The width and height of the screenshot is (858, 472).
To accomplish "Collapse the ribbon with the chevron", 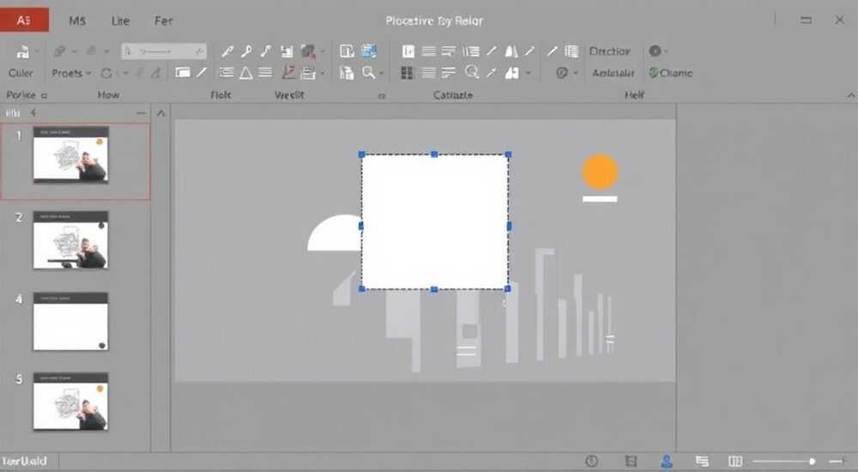I will tap(851, 95).
